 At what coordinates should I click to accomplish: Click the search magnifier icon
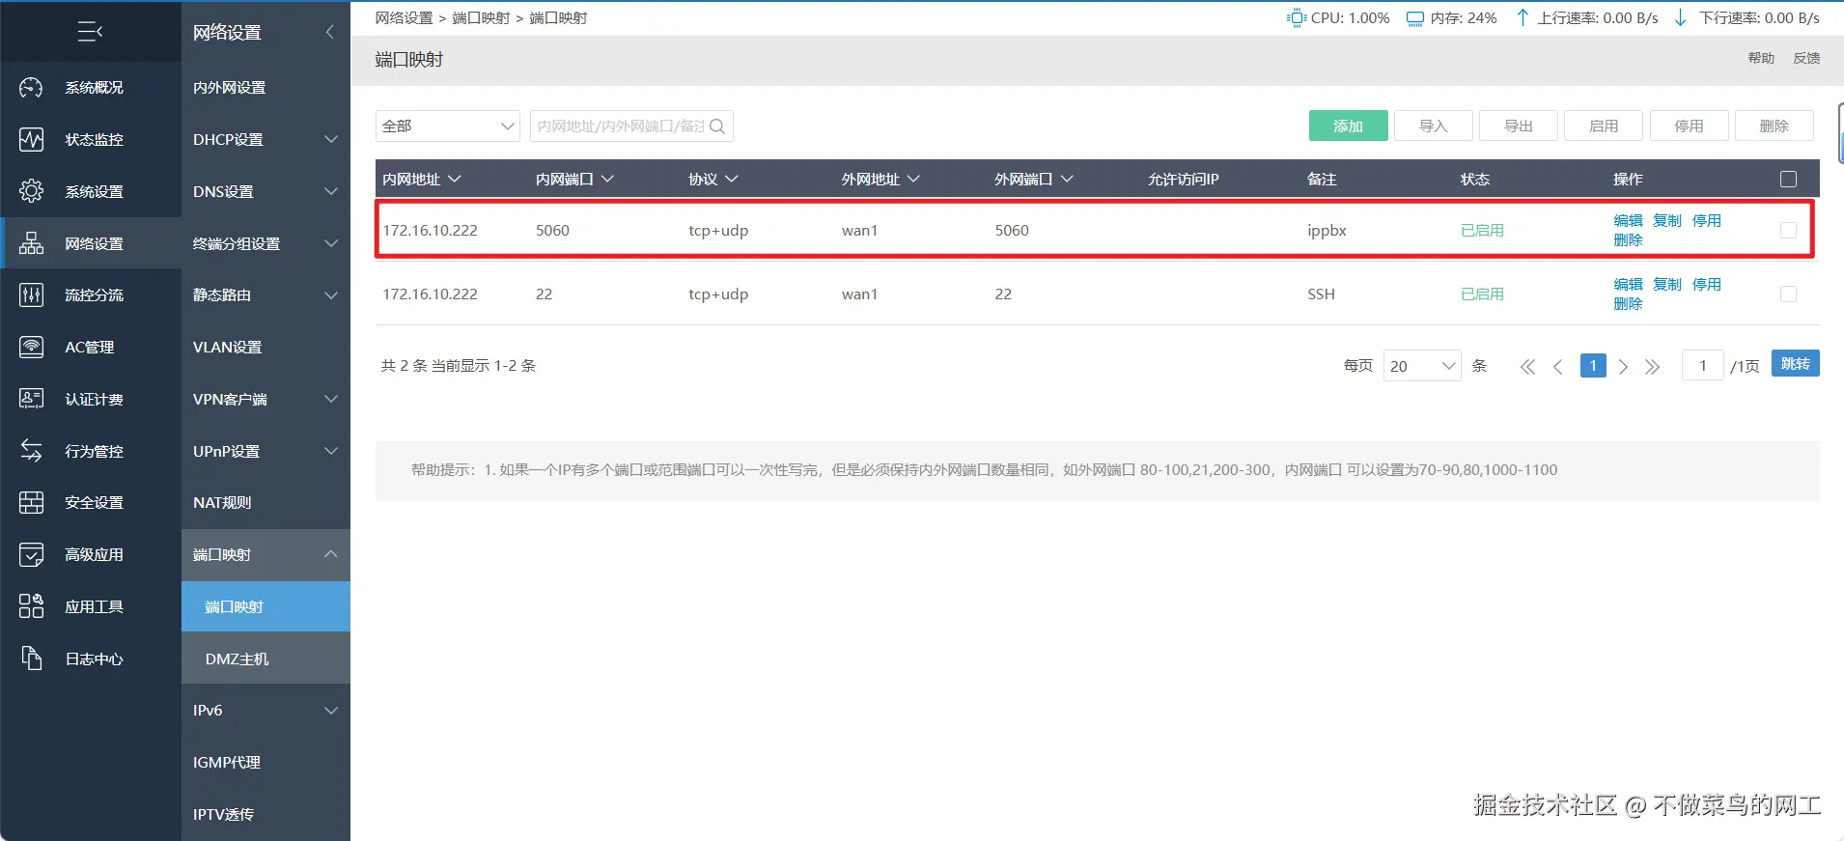click(717, 126)
